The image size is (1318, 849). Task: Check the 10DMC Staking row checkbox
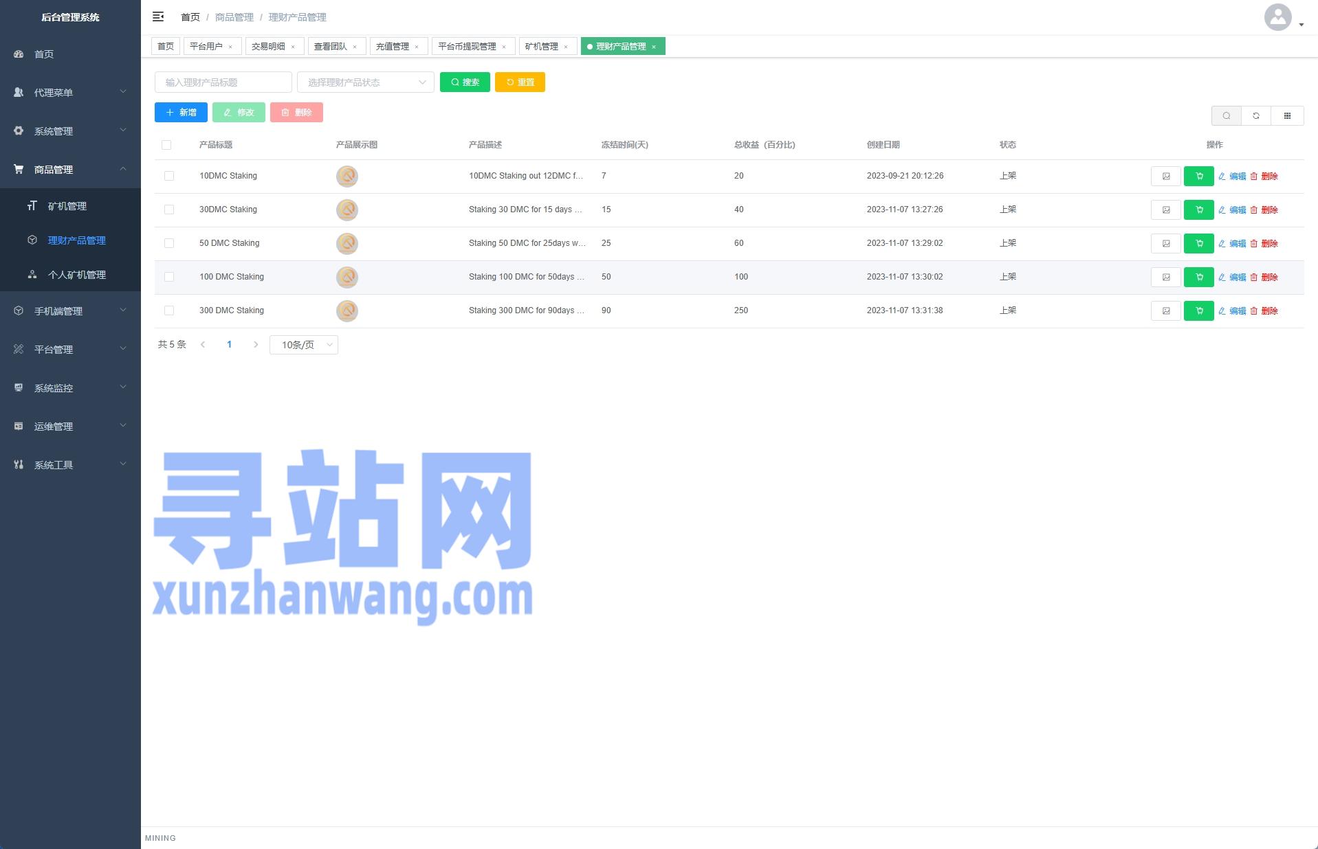169,177
